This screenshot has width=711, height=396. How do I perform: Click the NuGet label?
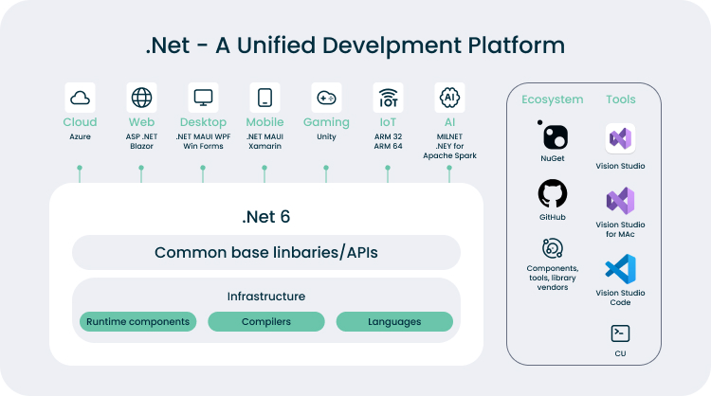(553, 158)
